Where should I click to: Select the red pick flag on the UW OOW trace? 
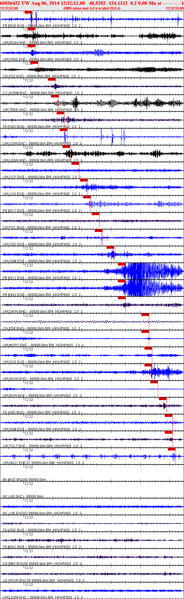pyautogui.click(x=63, y=129)
